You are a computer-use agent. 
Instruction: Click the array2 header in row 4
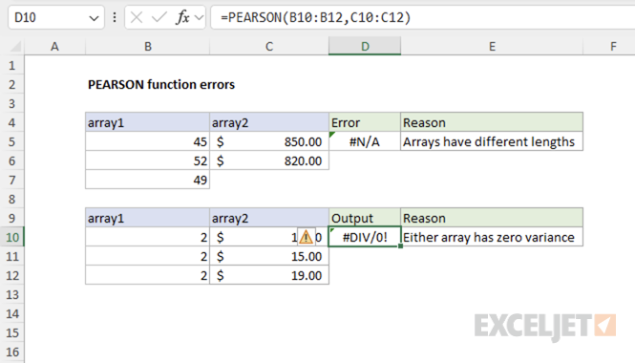[269, 122]
